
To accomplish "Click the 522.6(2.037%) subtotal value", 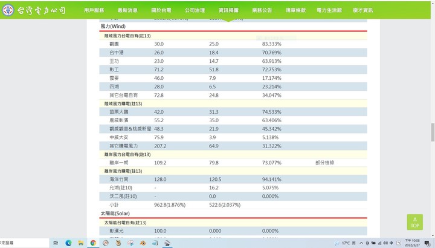I will pyautogui.click(x=225, y=205).
